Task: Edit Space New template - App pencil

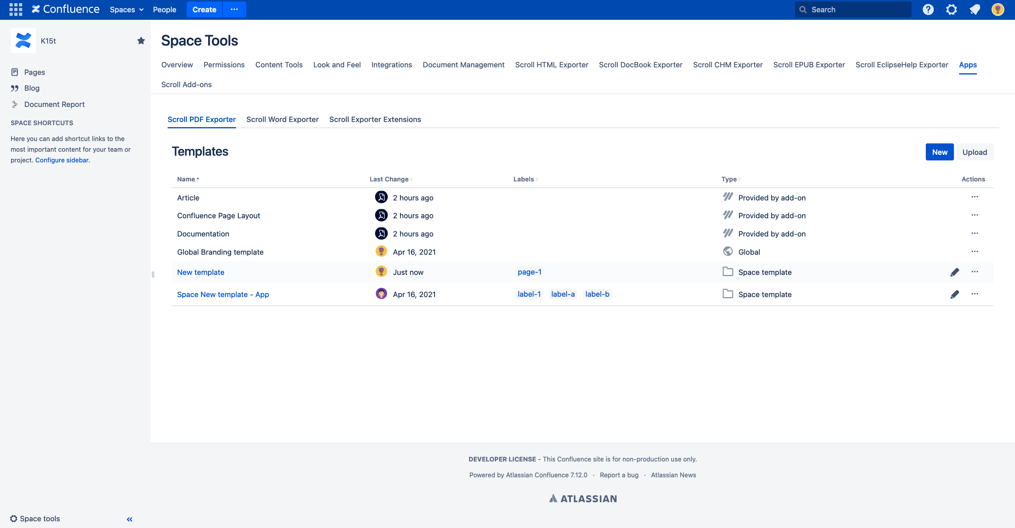Action: 955,294
